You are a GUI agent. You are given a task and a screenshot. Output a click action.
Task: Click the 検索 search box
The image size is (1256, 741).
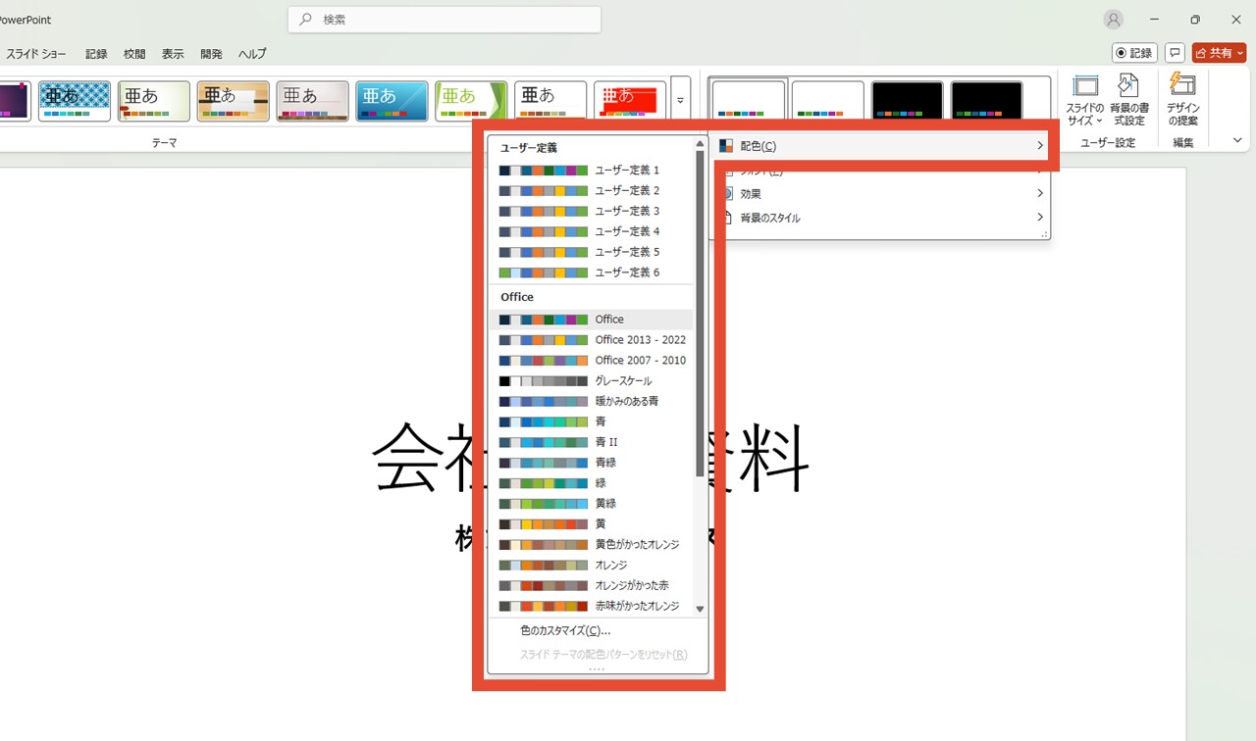445,20
